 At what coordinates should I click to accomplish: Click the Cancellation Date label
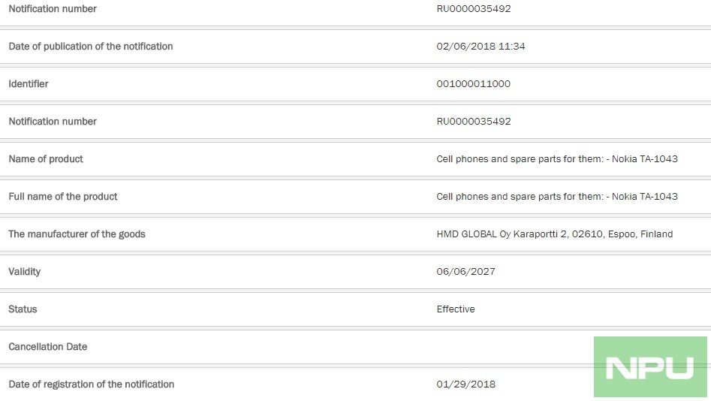47,347
